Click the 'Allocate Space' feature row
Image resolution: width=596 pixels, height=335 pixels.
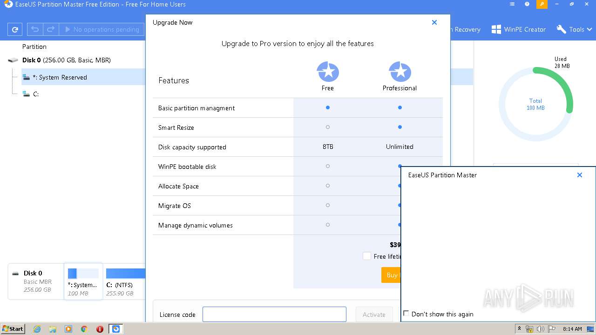point(277,186)
